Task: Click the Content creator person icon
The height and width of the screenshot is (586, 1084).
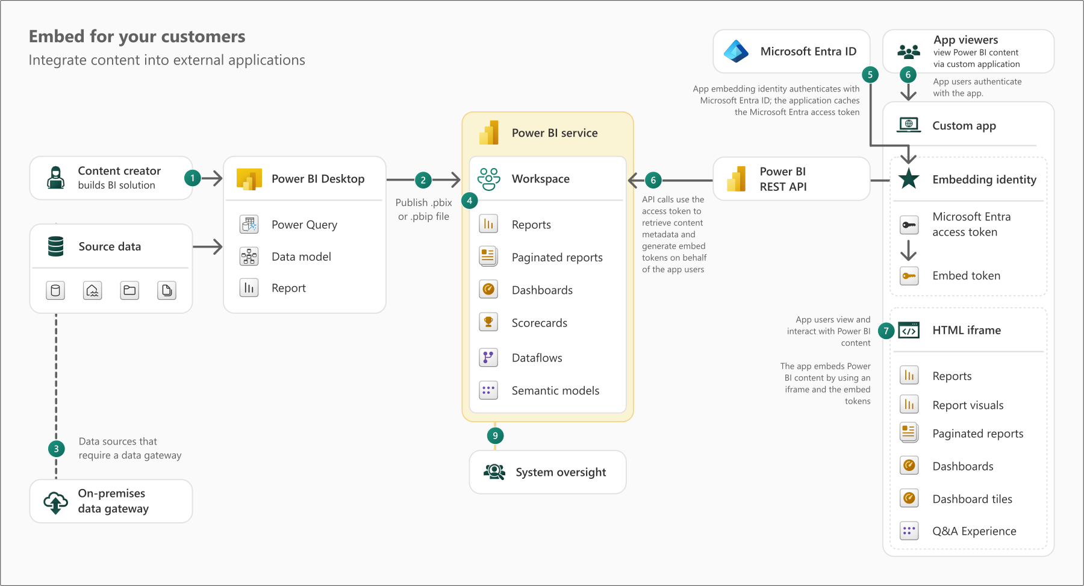Action: coord(56,178)
